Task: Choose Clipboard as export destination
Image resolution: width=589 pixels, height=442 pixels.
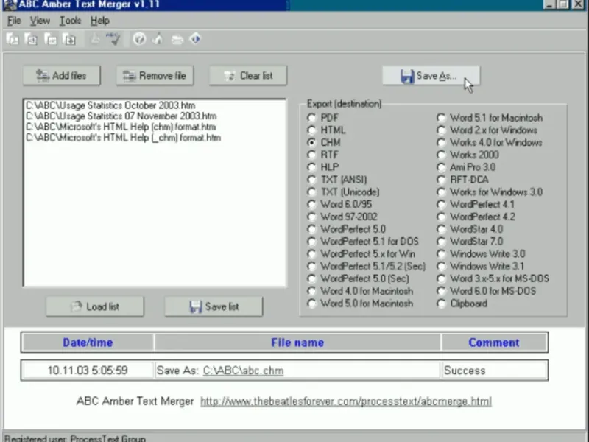Action: pos(462,304)
